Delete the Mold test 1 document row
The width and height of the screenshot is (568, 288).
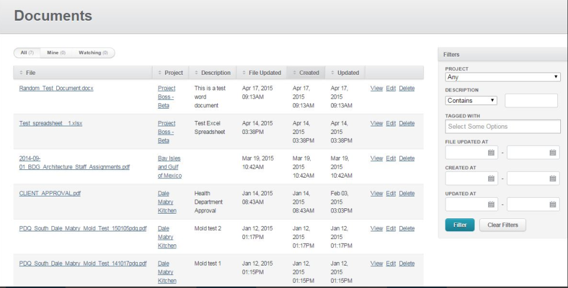click(407, 263)
